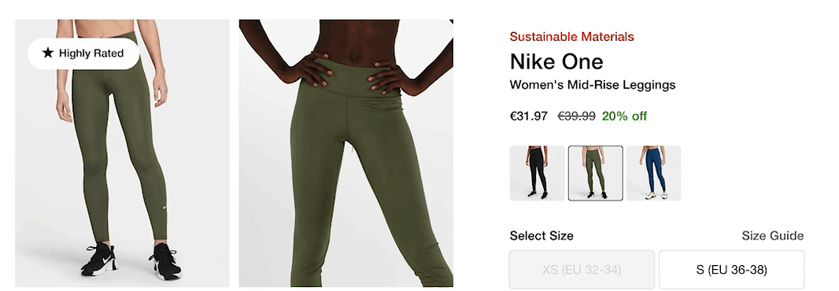The width and height of the screenshot is (839, 291).
Task: Click the Nike One product title
Action: coord(556,62)
